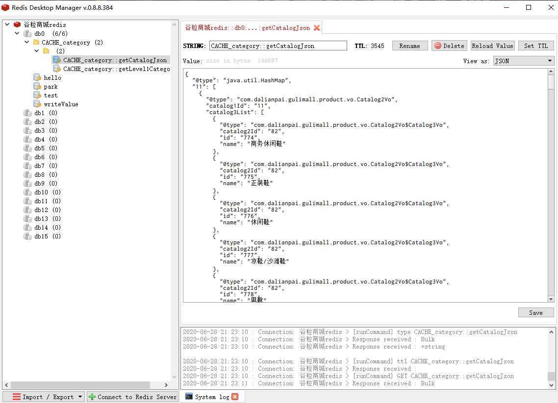Collapse the CACHE_category namespace
558x403 pixels.
coord(26,42)
